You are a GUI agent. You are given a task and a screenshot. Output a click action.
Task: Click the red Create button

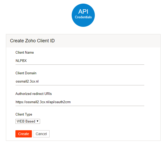[24, 134]
